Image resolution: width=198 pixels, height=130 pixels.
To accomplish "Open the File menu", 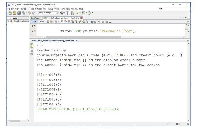I will tap(8, 9).
